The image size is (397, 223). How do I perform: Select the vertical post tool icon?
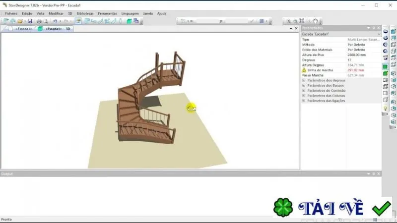pos(120,21)
